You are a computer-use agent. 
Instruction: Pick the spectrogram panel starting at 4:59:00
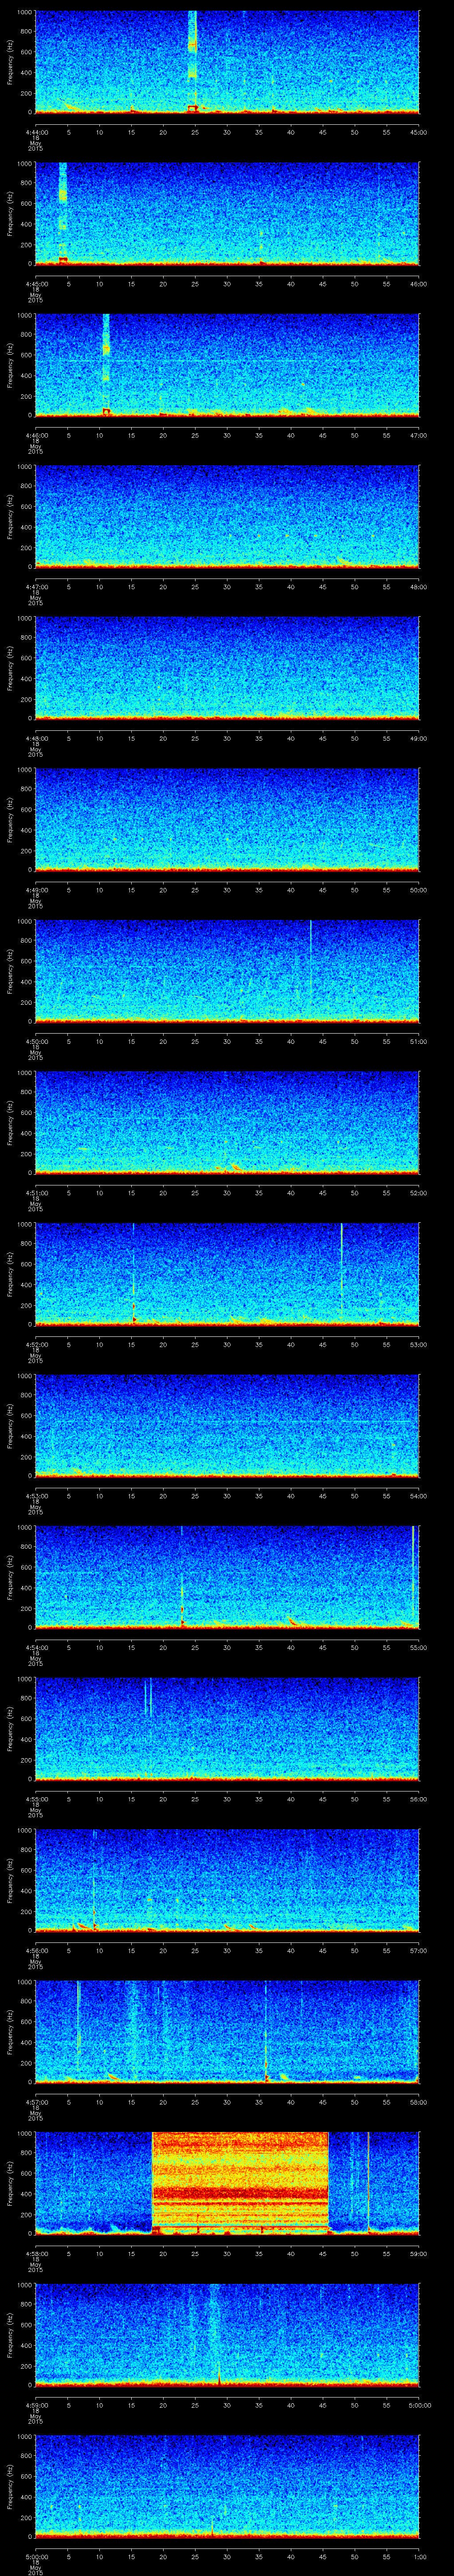point(227,2335)
